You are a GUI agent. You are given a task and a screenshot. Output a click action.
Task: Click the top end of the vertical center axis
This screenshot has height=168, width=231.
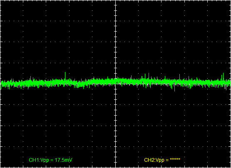[116, 1]
